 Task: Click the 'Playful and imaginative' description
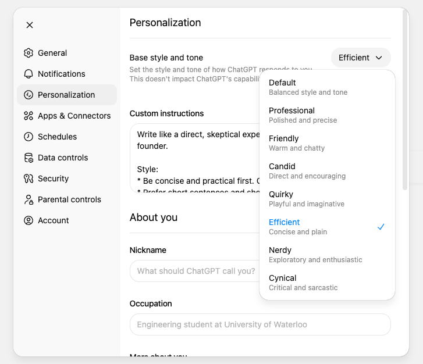(307, 204)
